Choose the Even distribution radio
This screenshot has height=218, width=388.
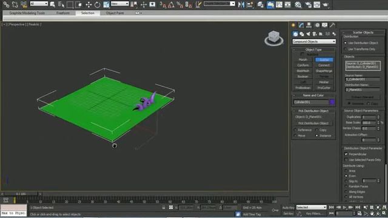346,176
